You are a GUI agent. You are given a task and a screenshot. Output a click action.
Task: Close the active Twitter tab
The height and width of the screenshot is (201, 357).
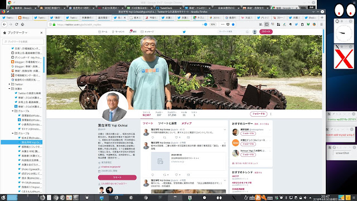click(124, 17)
